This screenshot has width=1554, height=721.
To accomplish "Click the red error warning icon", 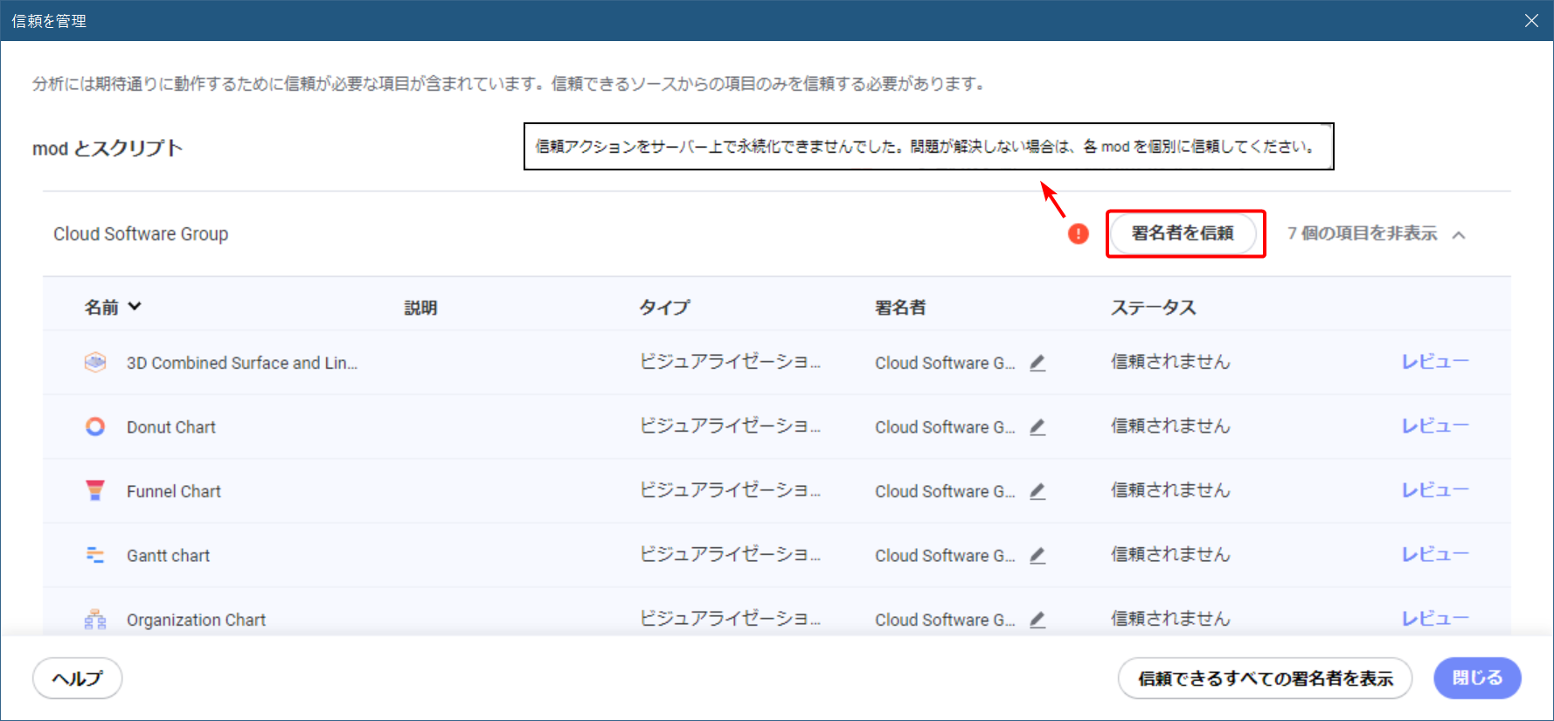I will (x=1079, y=233).
